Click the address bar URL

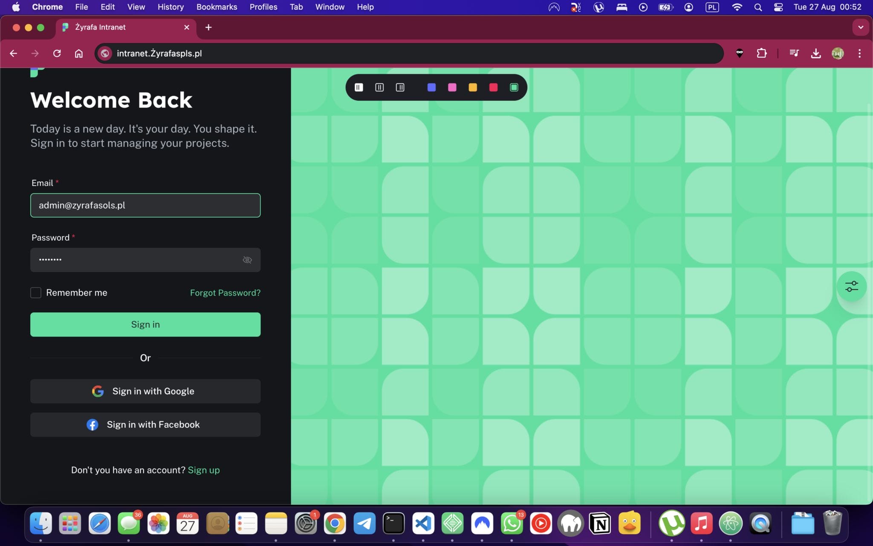tap(159, 53)
